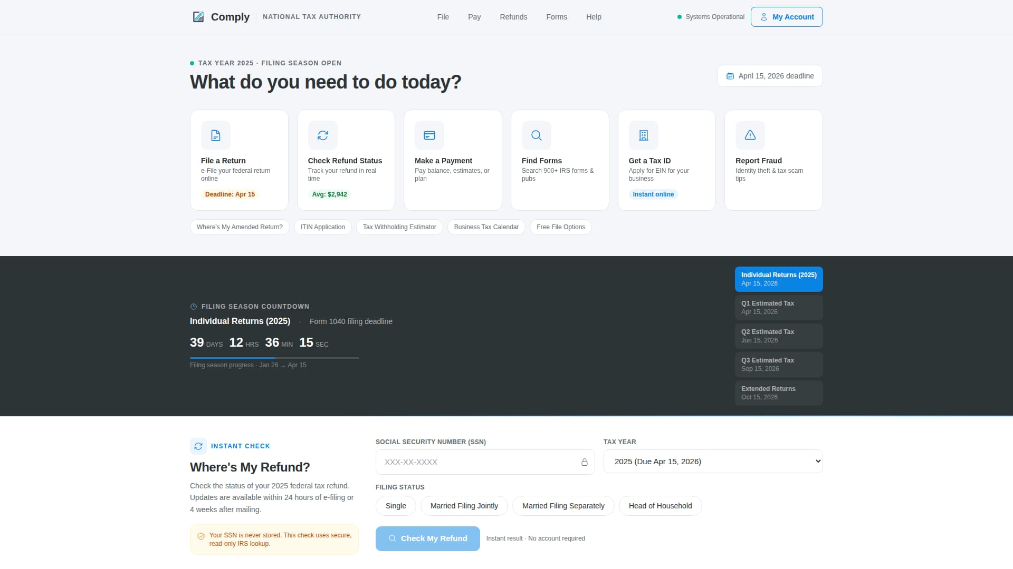Click the Comply logo icon
Image resolution: width=1013 pixels, height=569 pixels.
click(198, 17)
